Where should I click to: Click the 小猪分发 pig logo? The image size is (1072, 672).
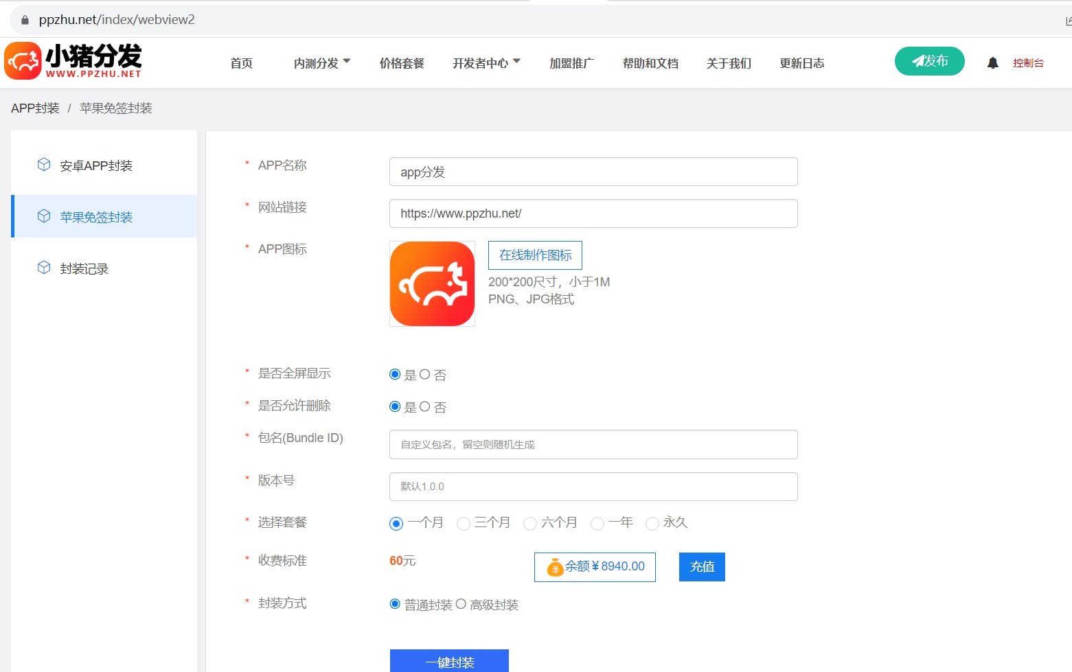(23, 61)
